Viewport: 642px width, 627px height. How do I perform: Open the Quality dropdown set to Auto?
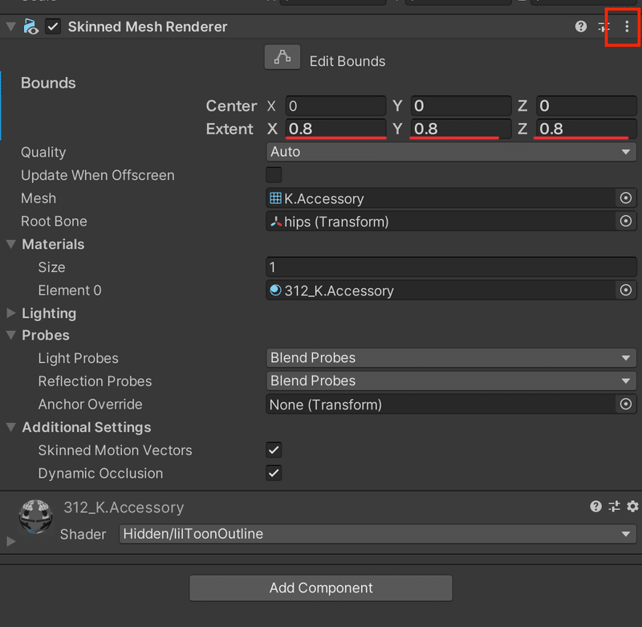coord(450,152)
